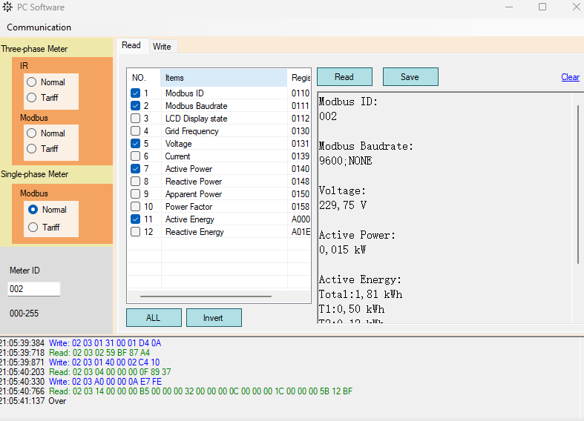
Task: Switch to the Write tab
Action: click(162, 47)
